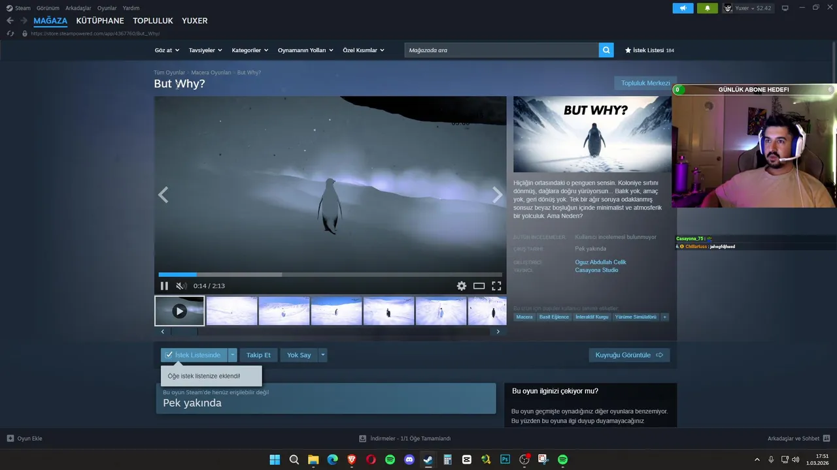Screen dimensions: 837x470
Task: Open Calculator from taskbar
Action: (x=447, y=460)
